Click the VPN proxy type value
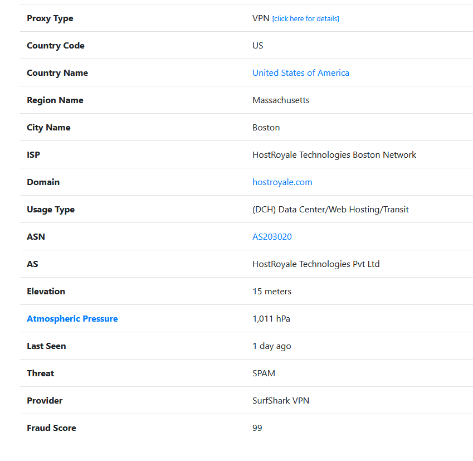This screenshot has height=461, width=473. tap(261, 18)
